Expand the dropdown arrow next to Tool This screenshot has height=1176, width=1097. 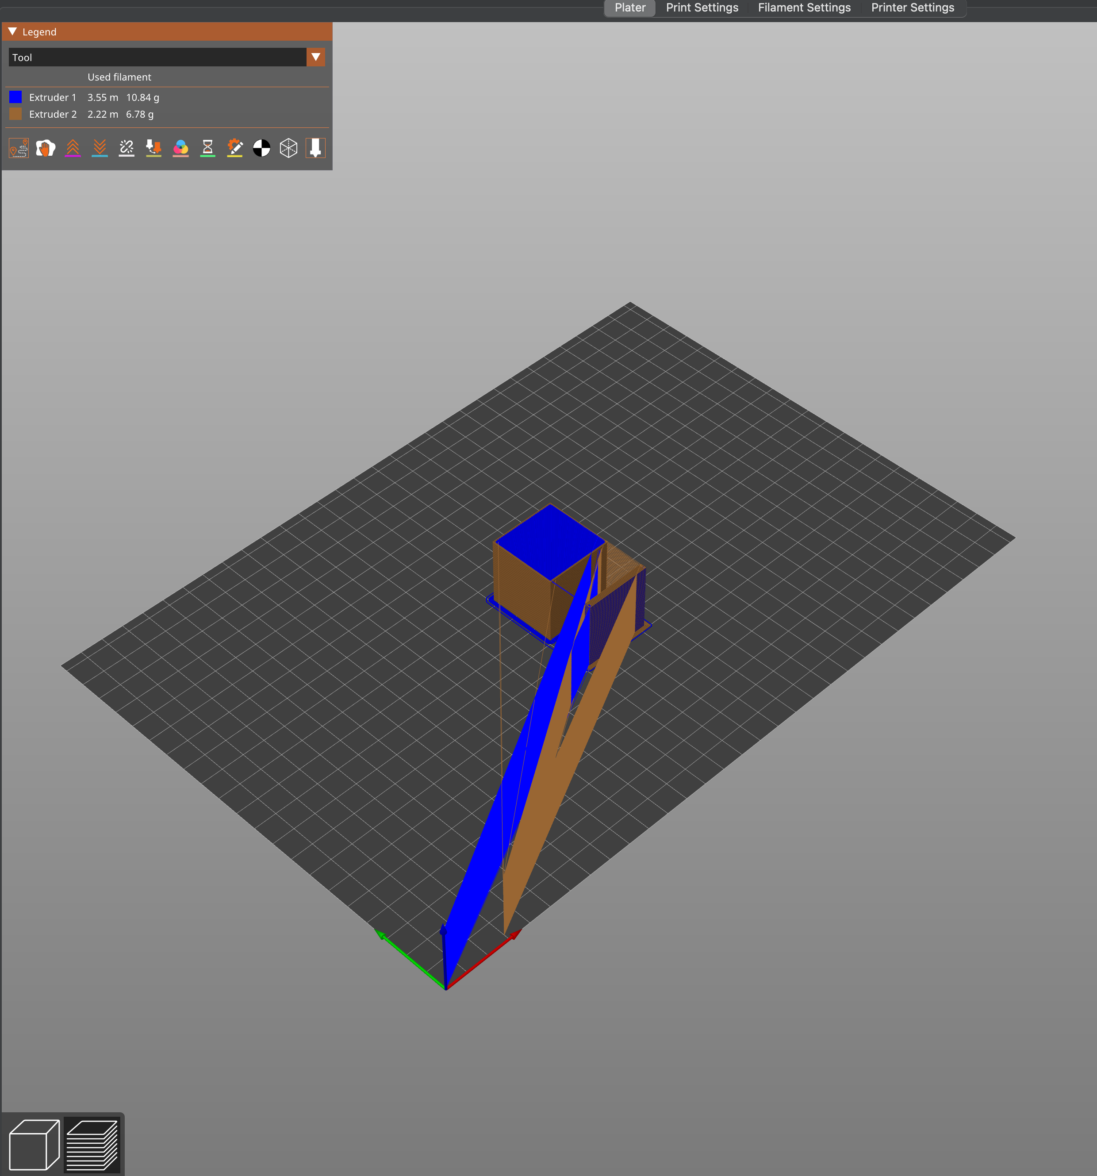click(x=315, y=57)
